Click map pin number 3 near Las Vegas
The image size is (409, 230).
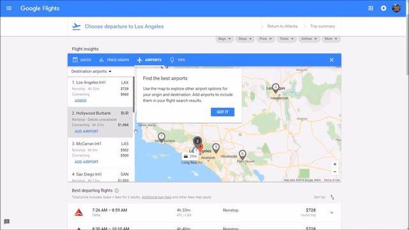[275, 88]
